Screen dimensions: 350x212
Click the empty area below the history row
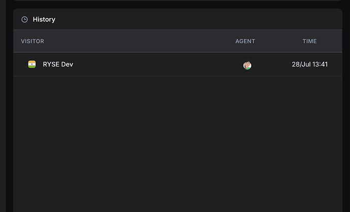(x=178, y=143)
